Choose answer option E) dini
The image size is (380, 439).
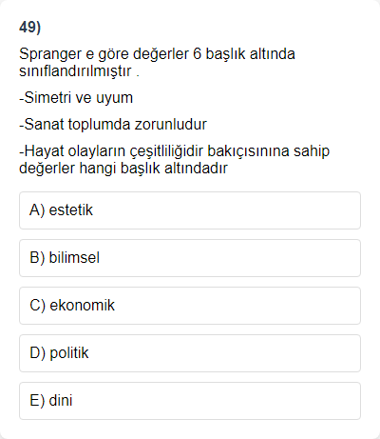click(190, 401)
